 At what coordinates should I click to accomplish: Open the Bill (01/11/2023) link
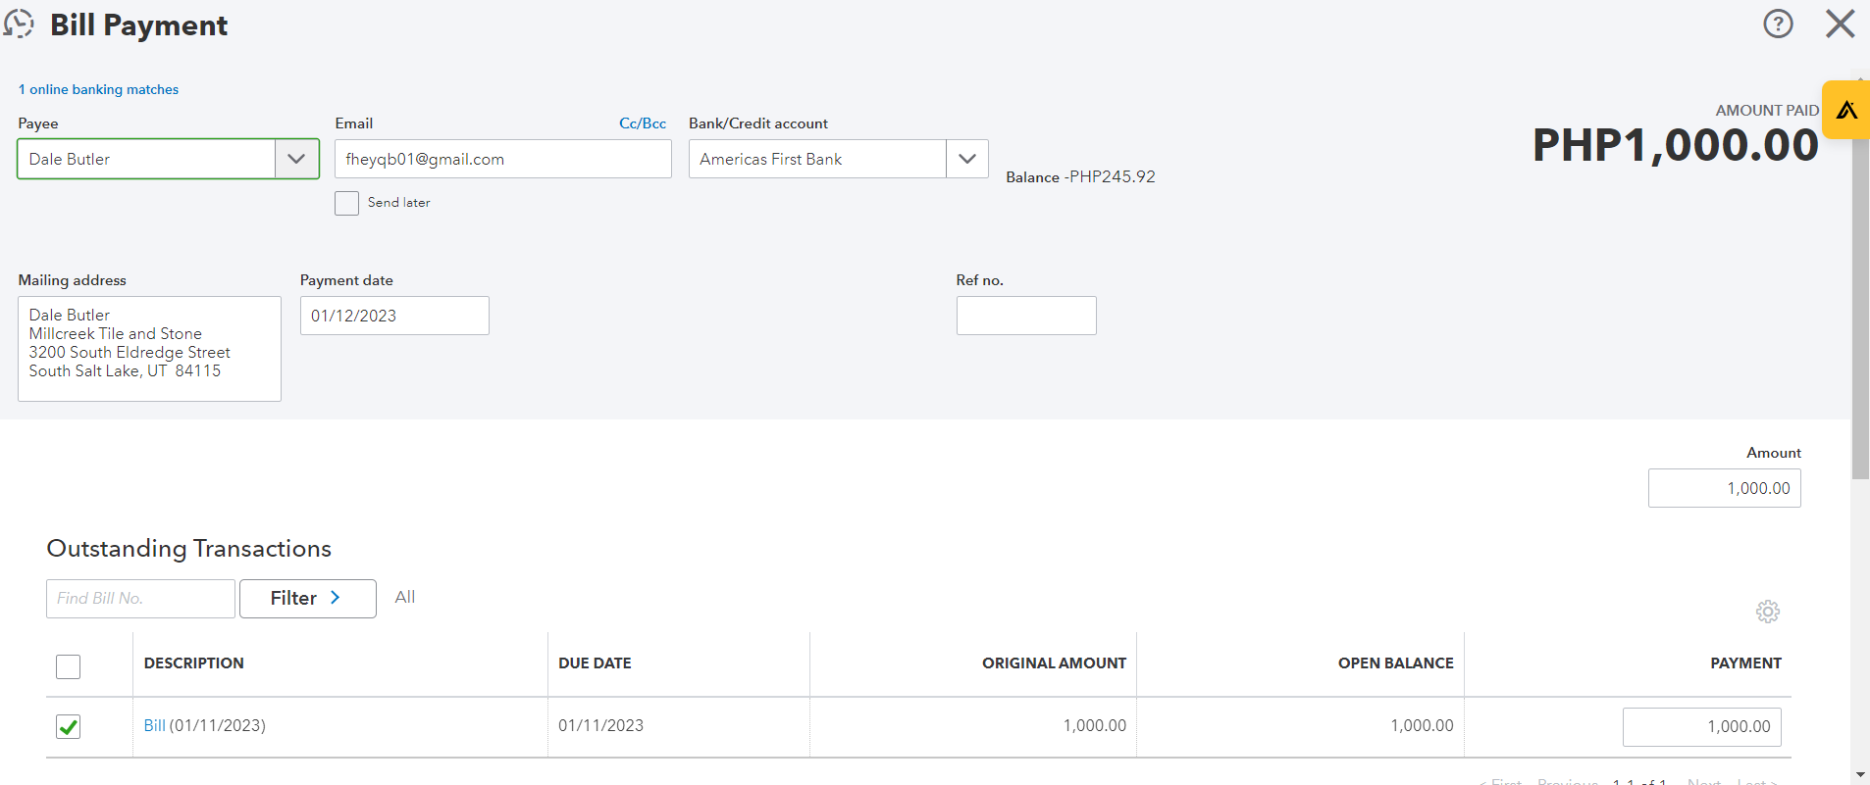[x=154, y=725]
